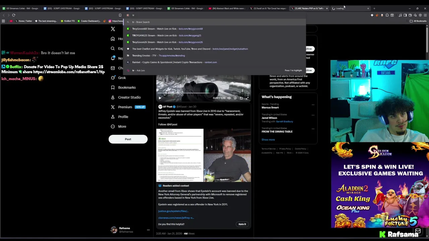Open options dots for FROM THE DINING TABLE
Screen dimensions: 429x241
pos(313,129)
